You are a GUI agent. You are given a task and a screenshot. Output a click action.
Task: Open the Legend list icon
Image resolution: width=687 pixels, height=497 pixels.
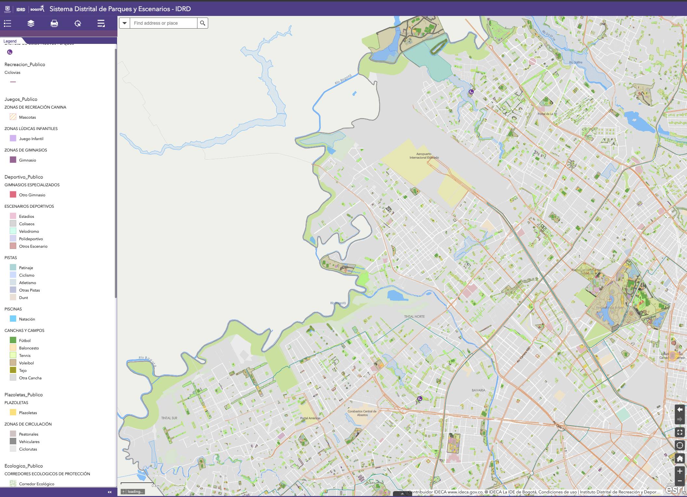tap(7, 23)
